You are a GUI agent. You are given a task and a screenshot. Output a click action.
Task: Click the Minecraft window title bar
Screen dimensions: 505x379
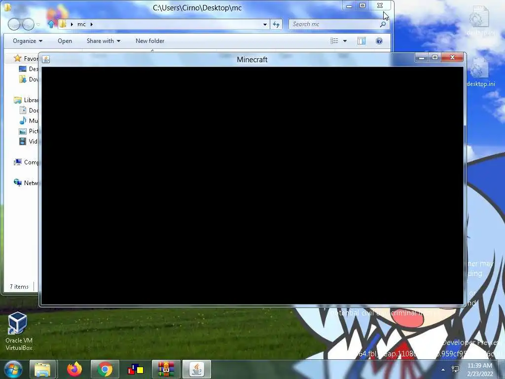tap(252, 60)
